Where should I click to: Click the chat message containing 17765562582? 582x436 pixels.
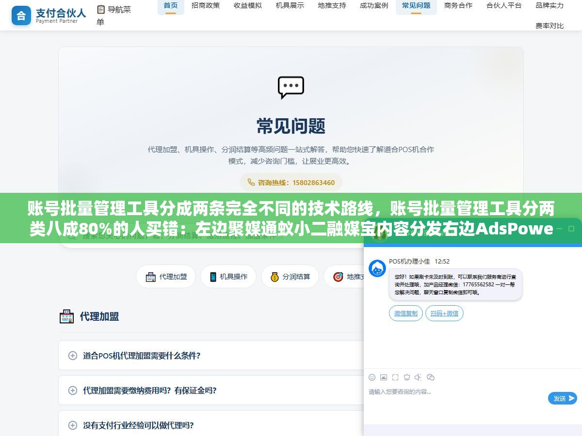pos(455,284)
